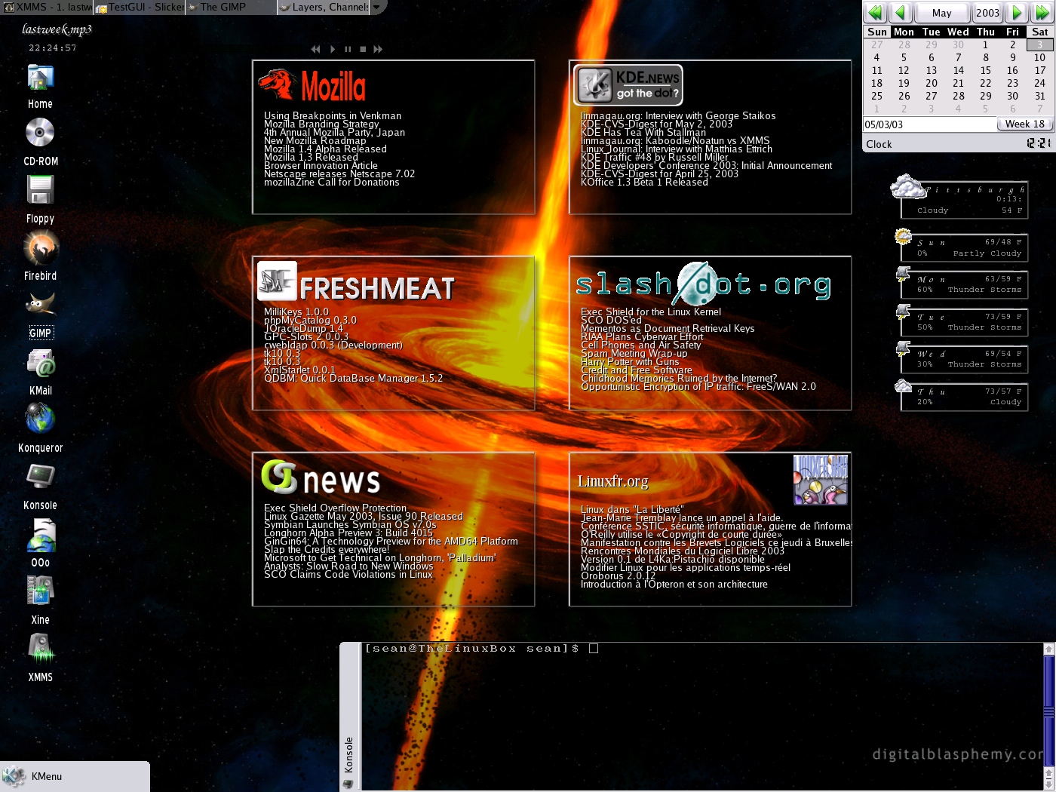Expand the taskbar overflow arrow

(376, 7)
